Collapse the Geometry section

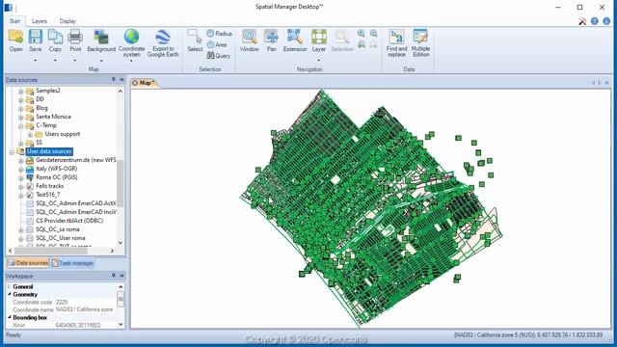[10, 294]
